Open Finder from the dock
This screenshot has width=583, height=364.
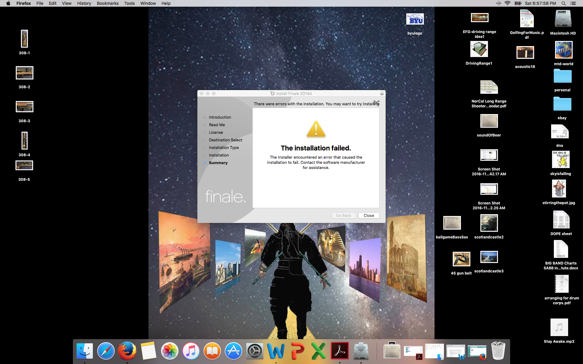click(84, 351)
